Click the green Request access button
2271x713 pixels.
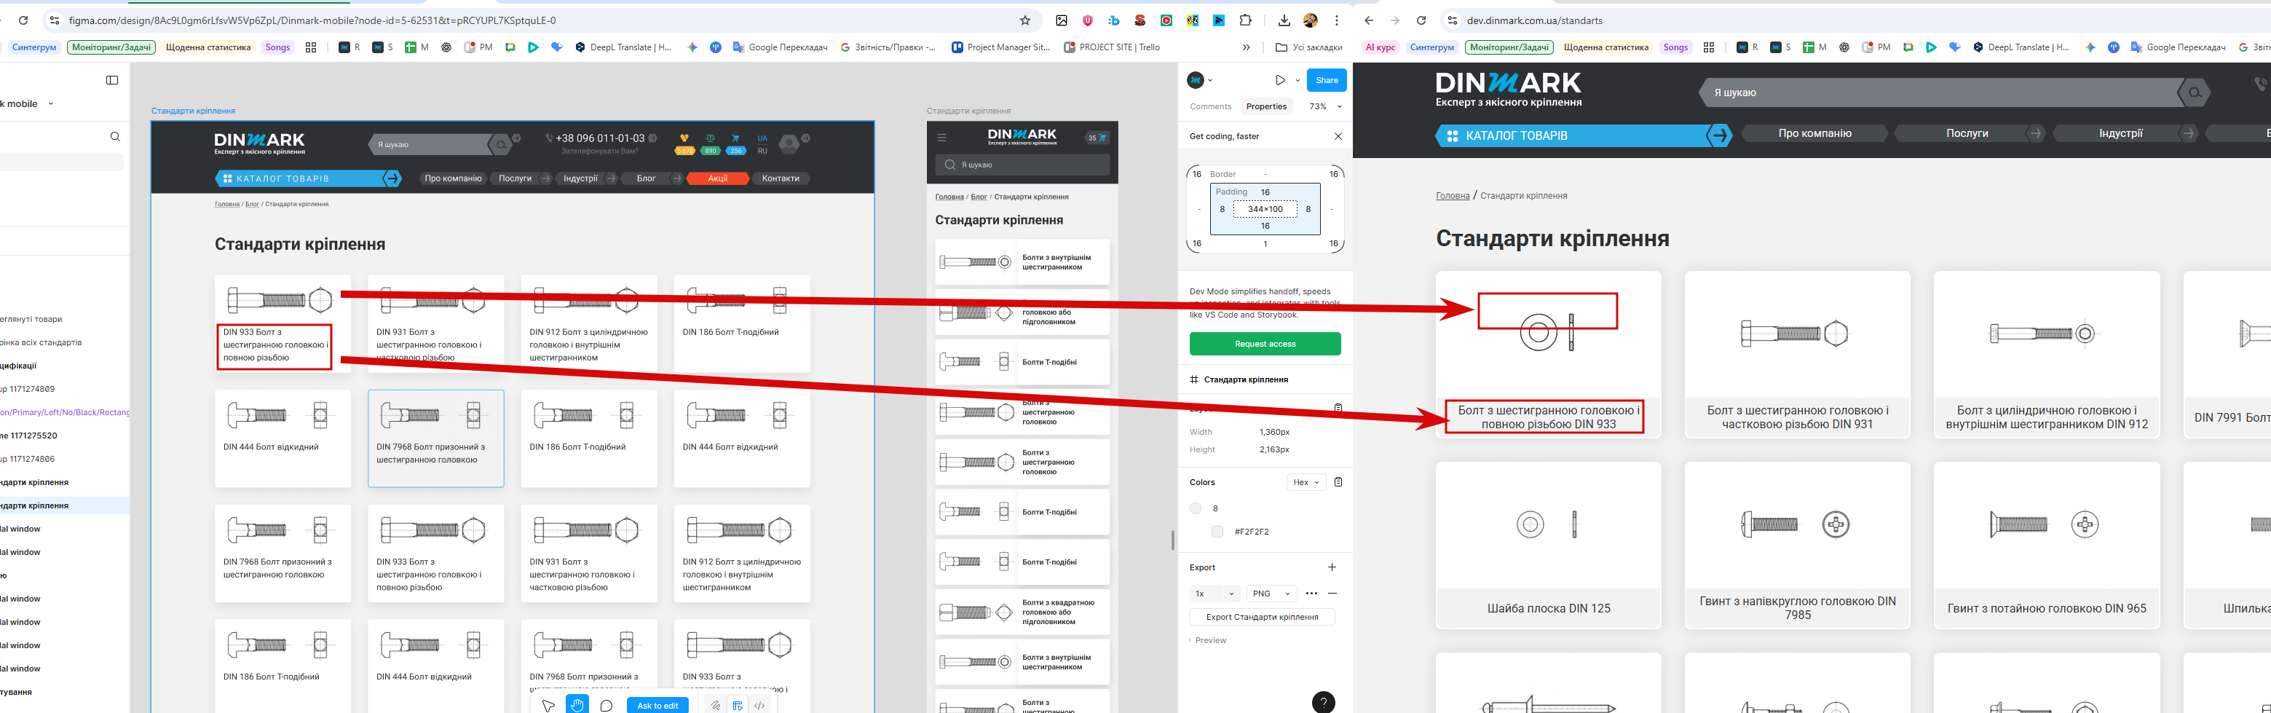[x=1265, y=344]
